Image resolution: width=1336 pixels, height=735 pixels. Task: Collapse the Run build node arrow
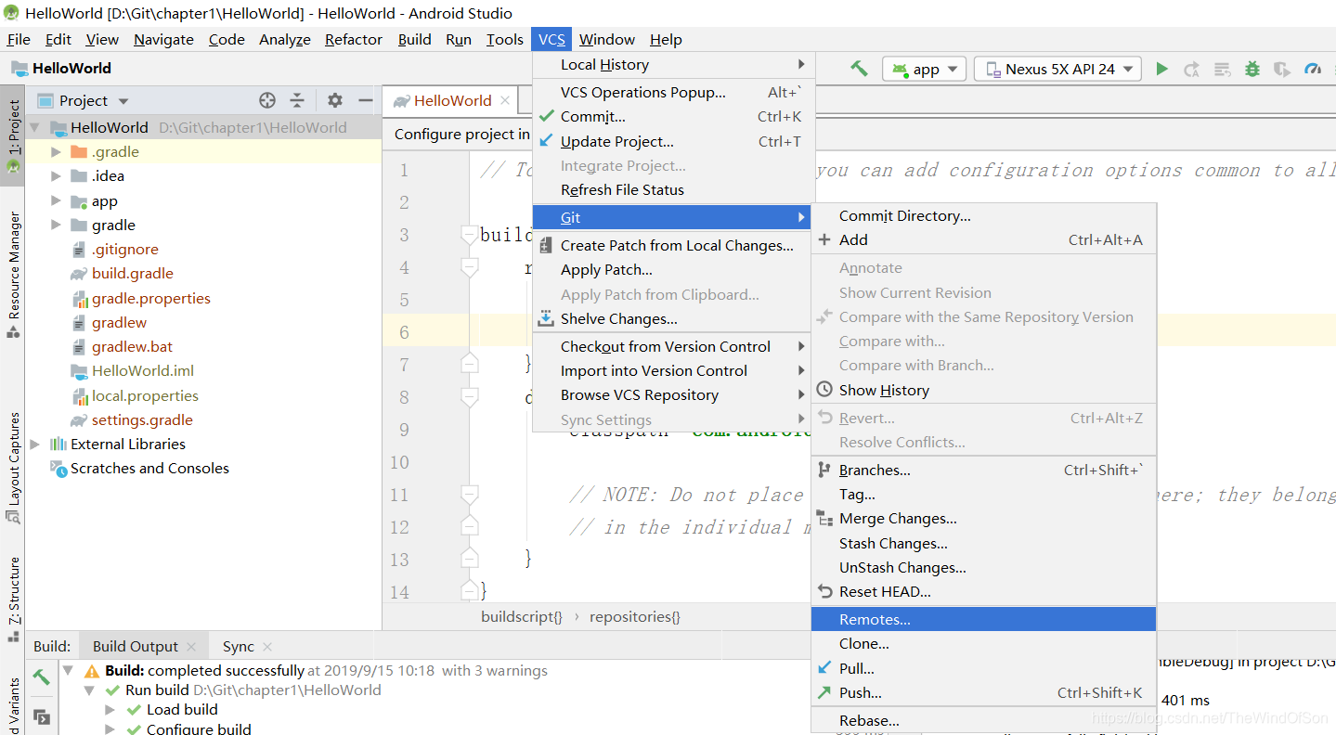tap(90, 690)
